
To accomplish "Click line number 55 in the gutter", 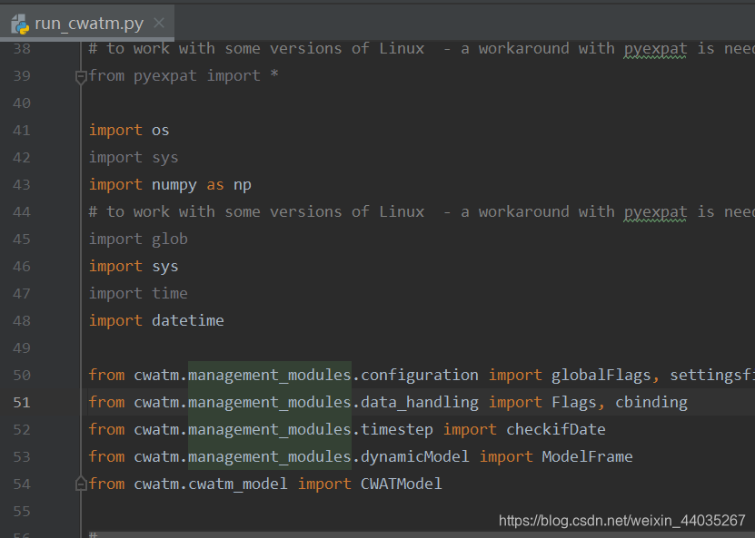I will click(x=22, y=511).
